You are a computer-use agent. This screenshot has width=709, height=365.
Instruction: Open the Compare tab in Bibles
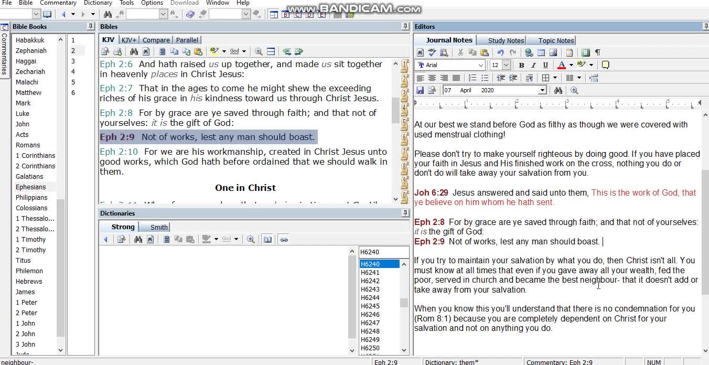point(156,40)
